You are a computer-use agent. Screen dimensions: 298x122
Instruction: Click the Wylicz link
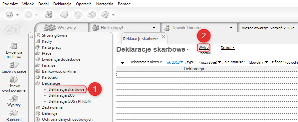pyautogui.click(x=204, y=48)
